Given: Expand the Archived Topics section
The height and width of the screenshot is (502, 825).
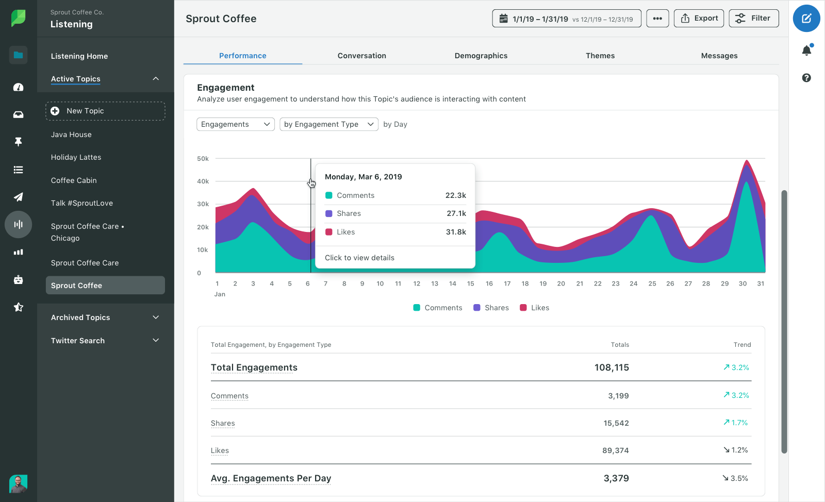Looking at the screenshot, I should tap(105, 317).
